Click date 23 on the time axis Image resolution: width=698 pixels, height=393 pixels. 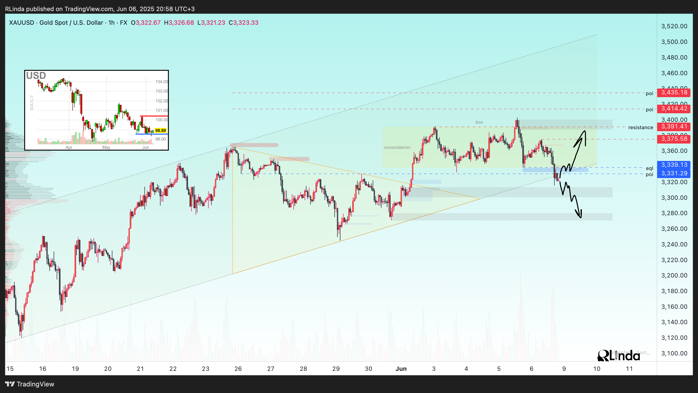click(x=206, y=369)
